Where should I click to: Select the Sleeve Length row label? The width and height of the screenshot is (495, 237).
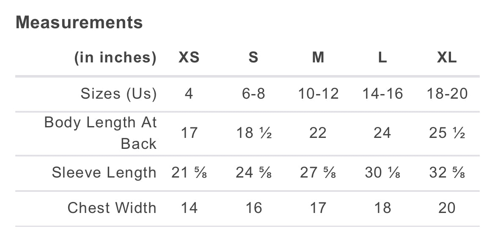(104, 172)
